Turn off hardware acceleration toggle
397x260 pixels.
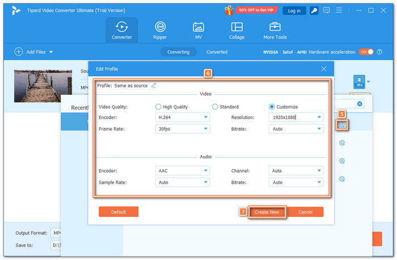pos(366,52)
